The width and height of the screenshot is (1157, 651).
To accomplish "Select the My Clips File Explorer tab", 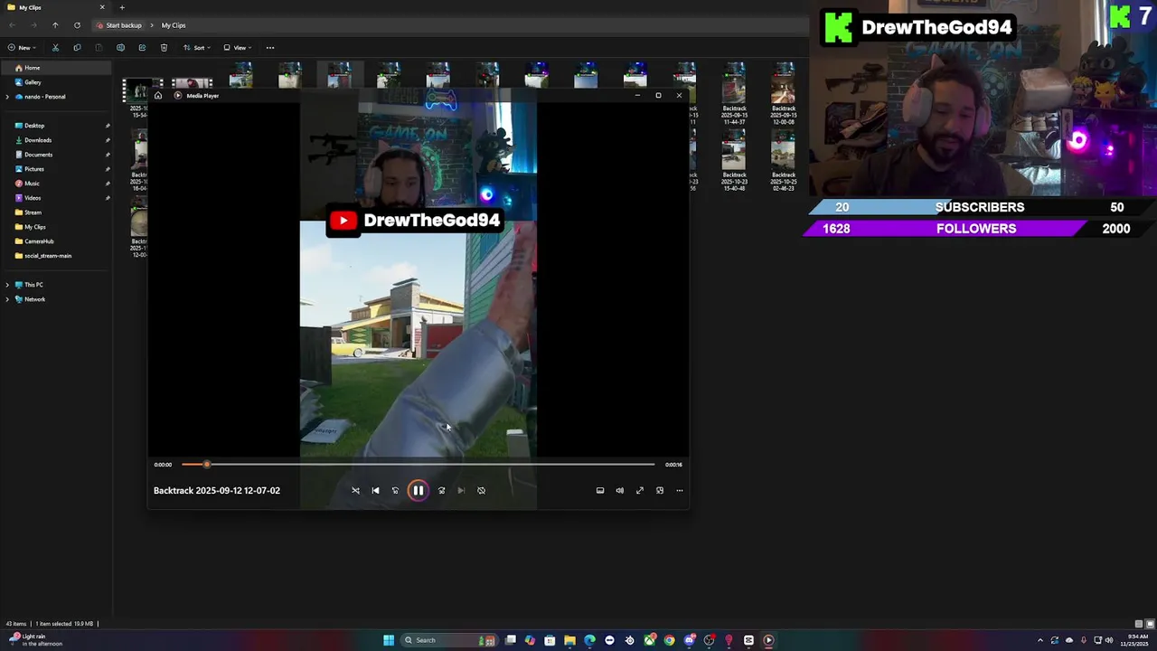I will 56,7.
